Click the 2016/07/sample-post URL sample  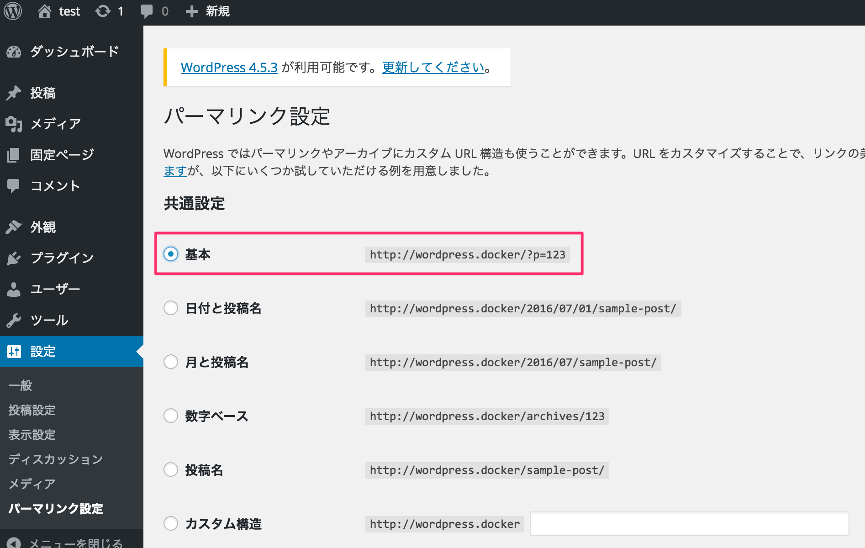(x=513, y=362)
